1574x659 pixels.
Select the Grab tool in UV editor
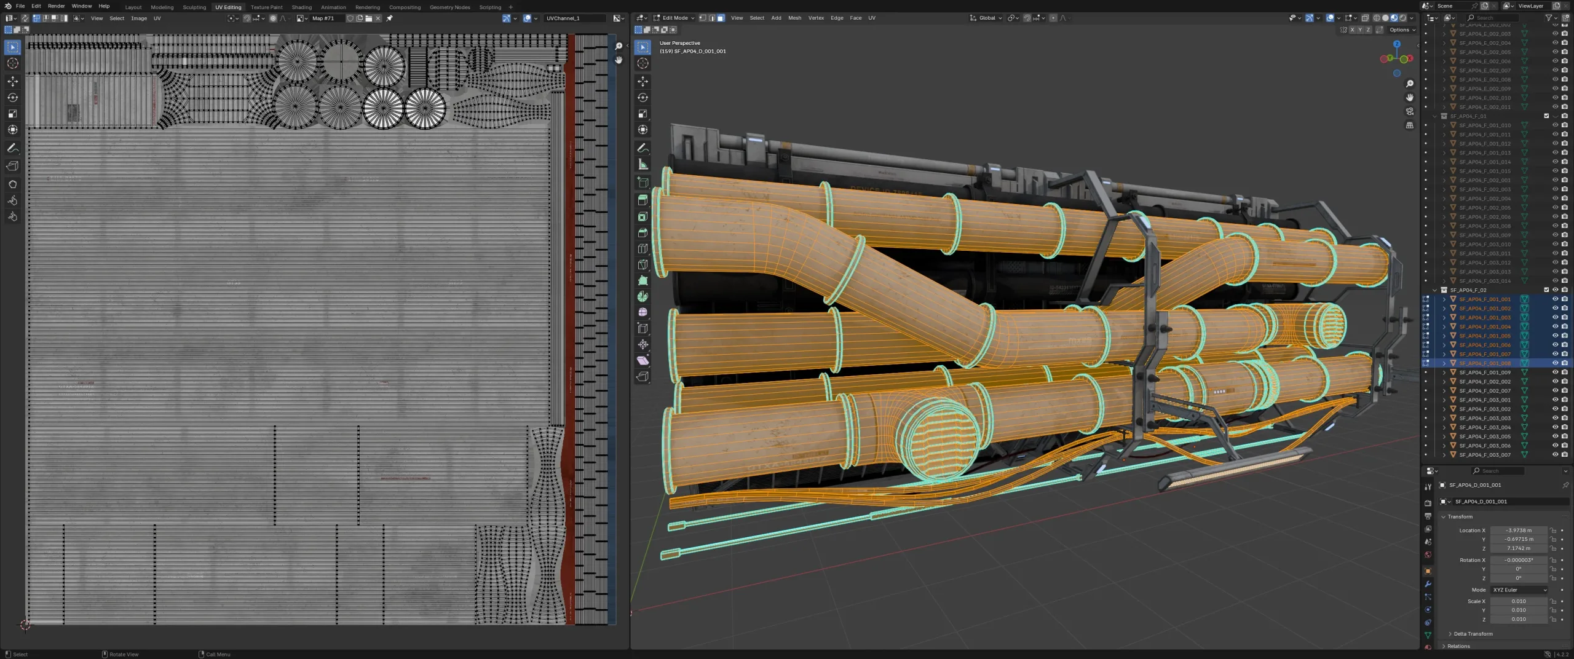(x=12, y=184)
